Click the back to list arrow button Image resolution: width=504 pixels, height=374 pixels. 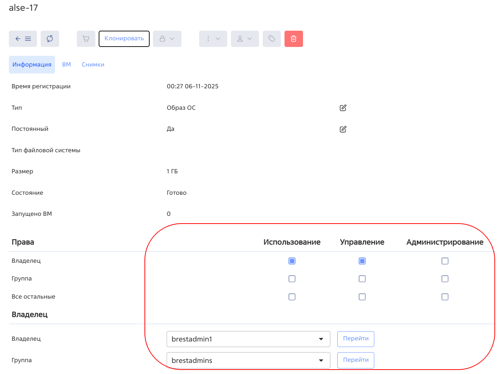tap(23, 39)
